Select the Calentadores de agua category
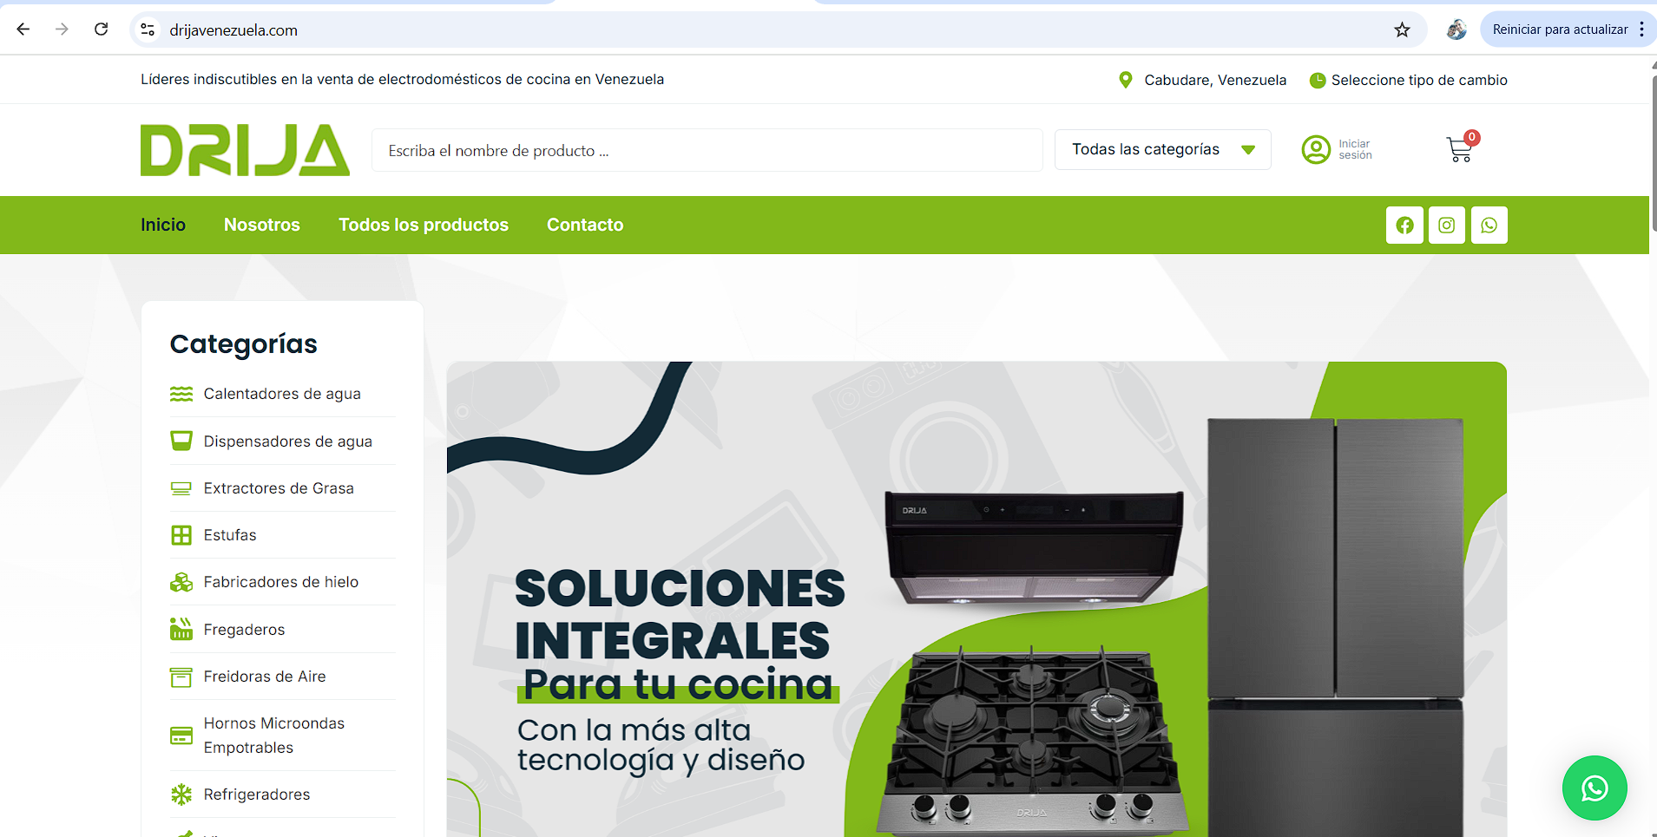The image size is (1657, 837). [x=282, y=394]
